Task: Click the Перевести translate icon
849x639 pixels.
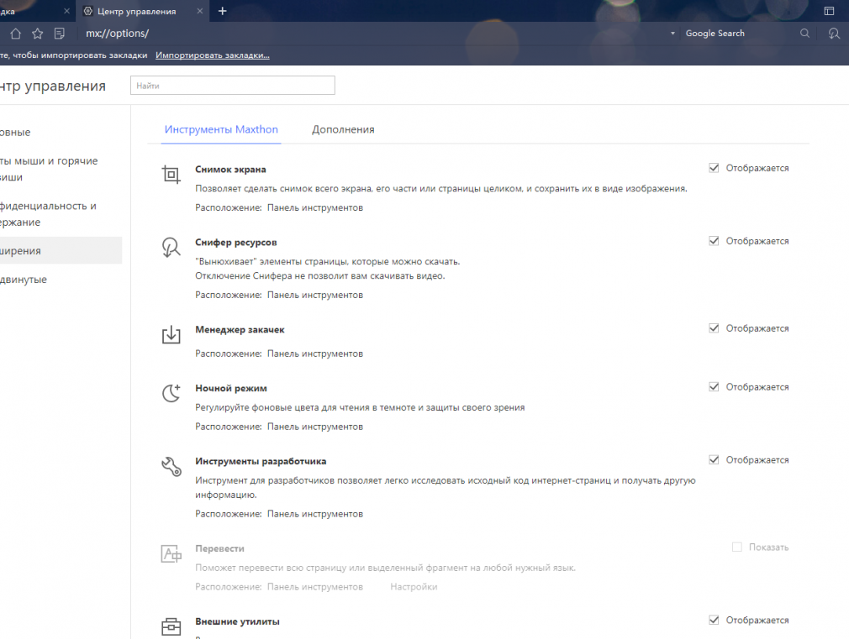Action: [171, 553]
